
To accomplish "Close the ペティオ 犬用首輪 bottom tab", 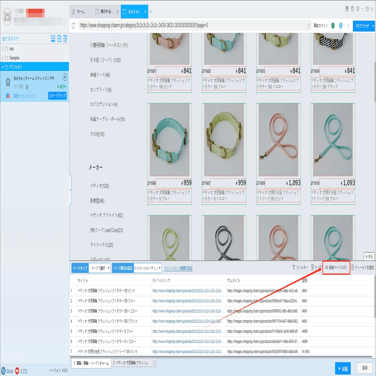I will 154,363.
